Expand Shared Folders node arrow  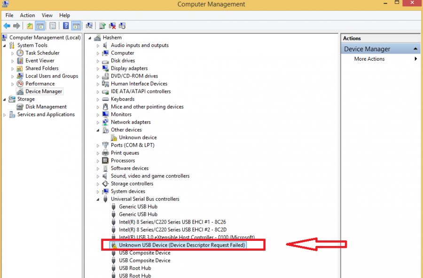[12, 69]
